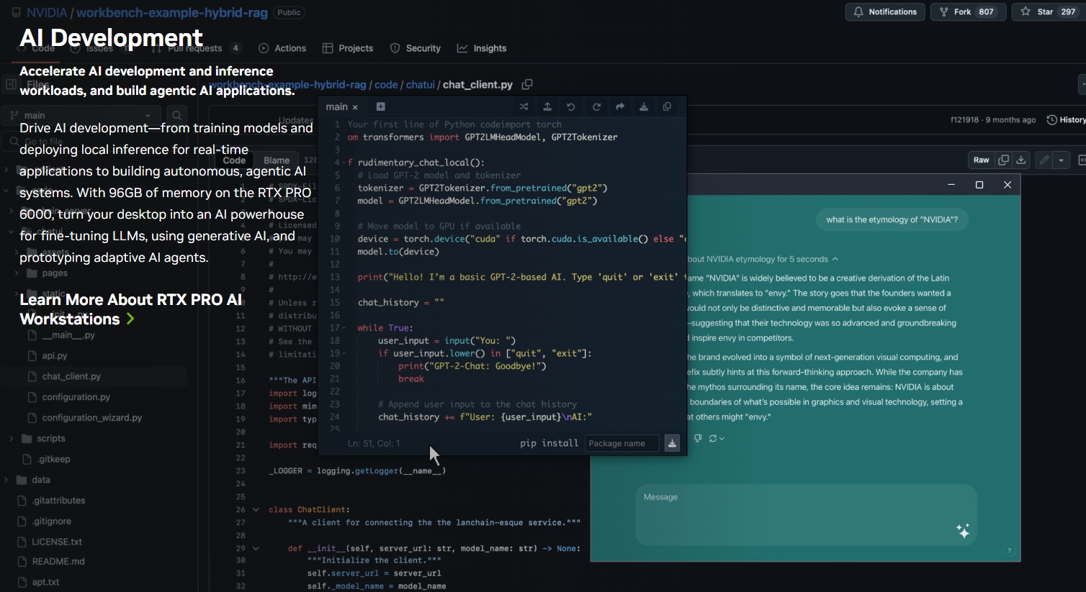This screenshot has width=1086, height=592.
Task: Click the Notifications bell button
Action: tap(885, 12)
